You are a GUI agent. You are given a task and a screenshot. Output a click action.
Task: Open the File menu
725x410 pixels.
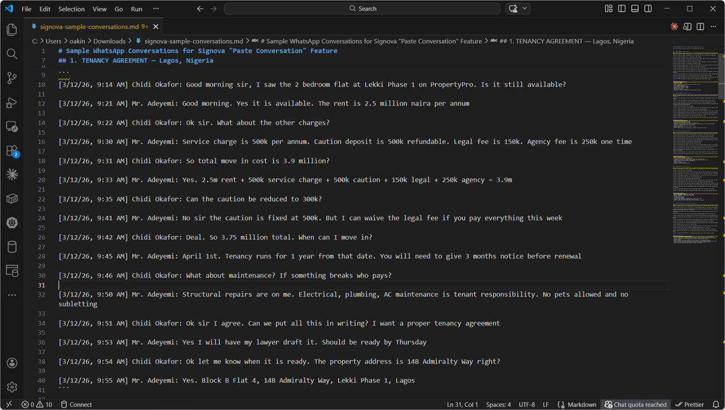[27, 8]
